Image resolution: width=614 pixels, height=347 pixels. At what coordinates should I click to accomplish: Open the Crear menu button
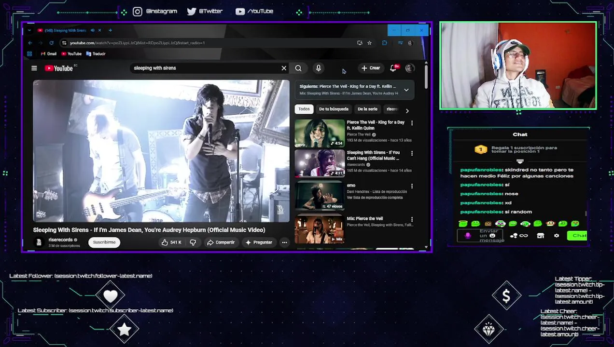coord(371,68)
